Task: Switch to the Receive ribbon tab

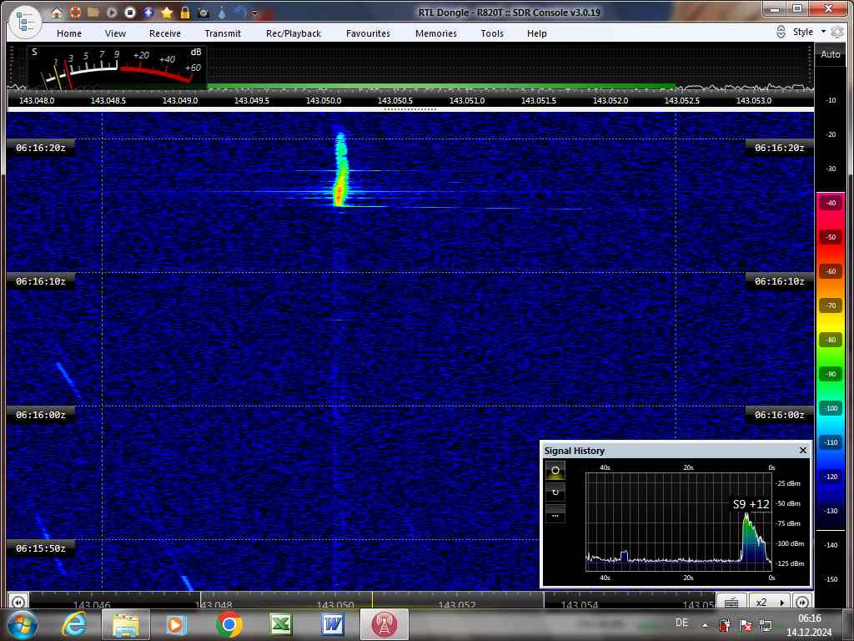Action: click(165, 33)
